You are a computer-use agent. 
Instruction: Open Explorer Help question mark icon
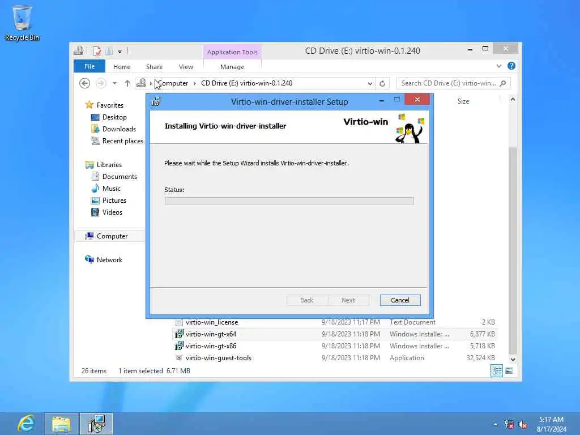click(511, 66)
